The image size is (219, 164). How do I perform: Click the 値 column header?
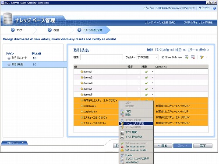click(x=100, y=67)
